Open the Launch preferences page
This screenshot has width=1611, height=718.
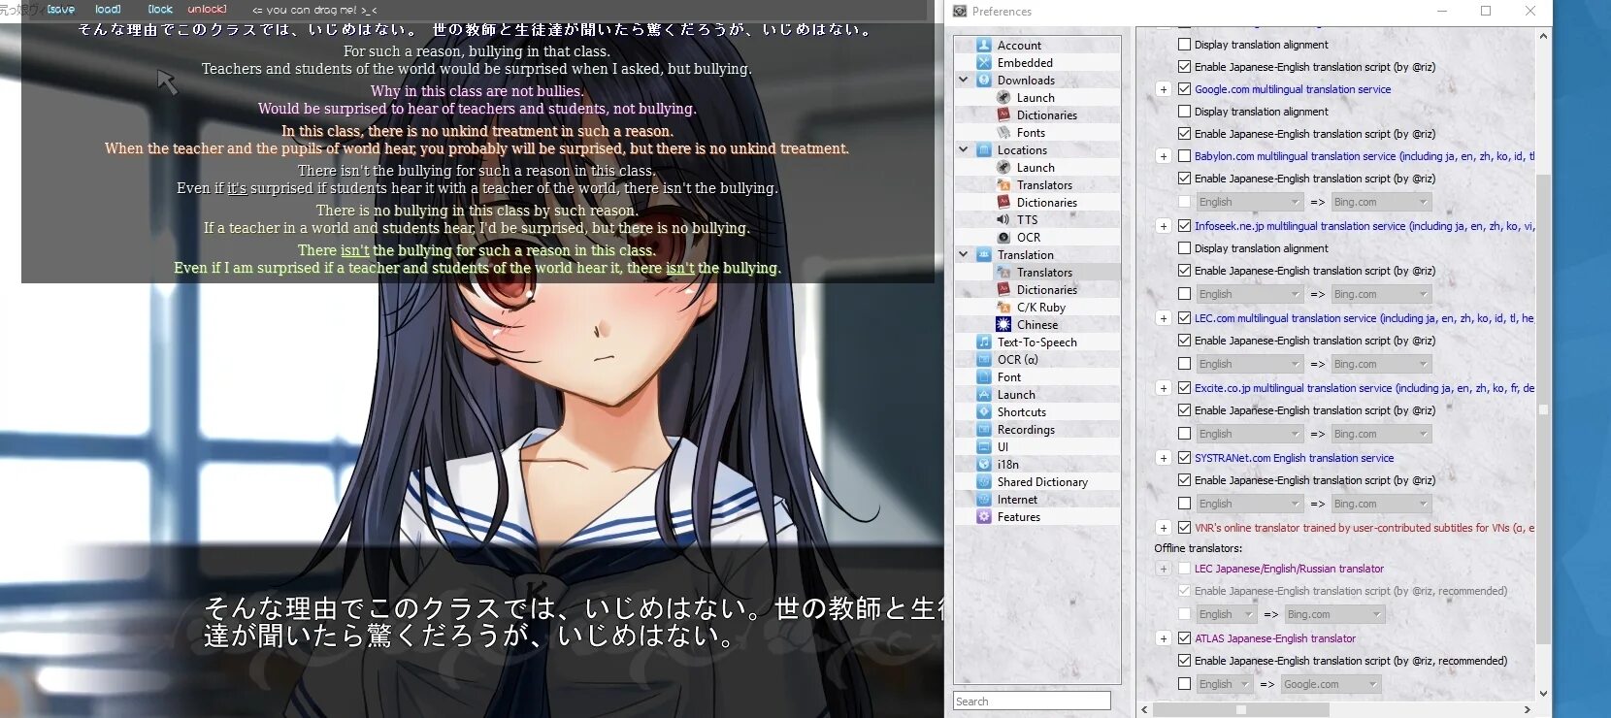1016,395
